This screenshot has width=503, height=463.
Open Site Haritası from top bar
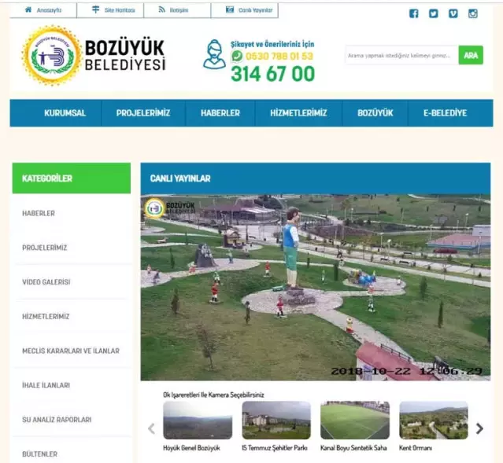113,10
